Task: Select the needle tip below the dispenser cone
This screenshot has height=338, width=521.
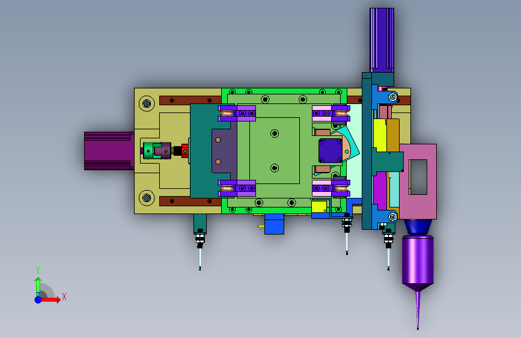Action: [x=418, y=311]
